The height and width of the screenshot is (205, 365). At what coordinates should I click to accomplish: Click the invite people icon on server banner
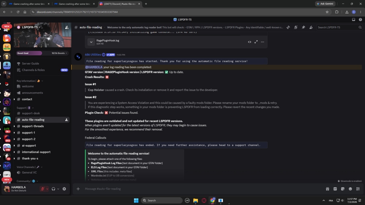67,27
